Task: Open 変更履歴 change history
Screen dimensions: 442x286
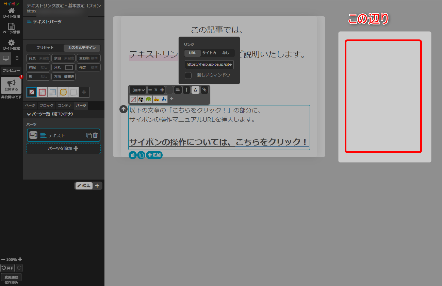Action: tap(11, 277)
